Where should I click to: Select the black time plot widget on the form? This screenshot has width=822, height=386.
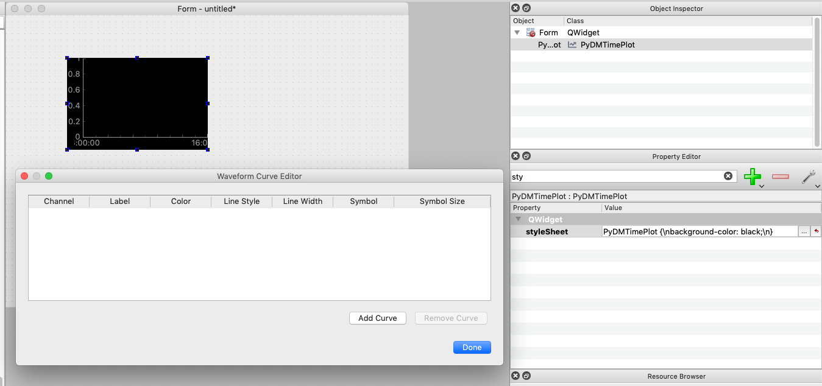point(137,104)
